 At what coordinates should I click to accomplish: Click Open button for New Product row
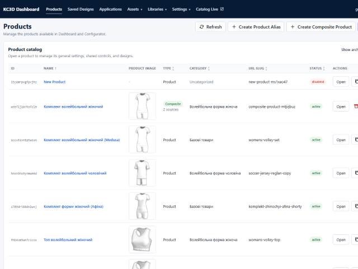click(341, 82)
